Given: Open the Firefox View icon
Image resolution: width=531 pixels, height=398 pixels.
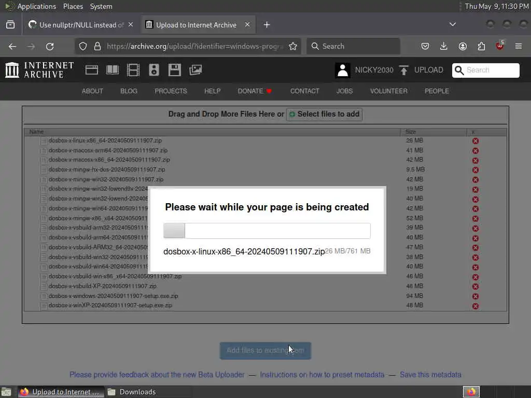Looking at the screenshot, I should pyautogui.click(x=10, y=25).
